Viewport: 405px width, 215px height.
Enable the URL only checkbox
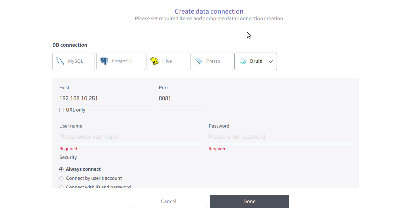pos(61,110)
